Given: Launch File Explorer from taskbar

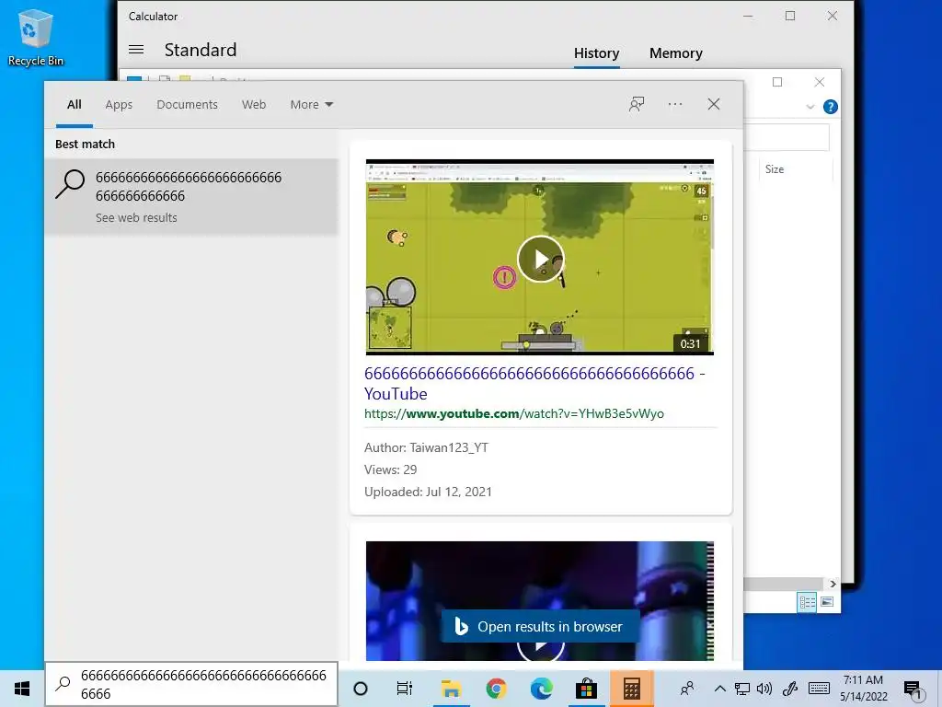Looking at the screenshot, I should click(451, 689).
